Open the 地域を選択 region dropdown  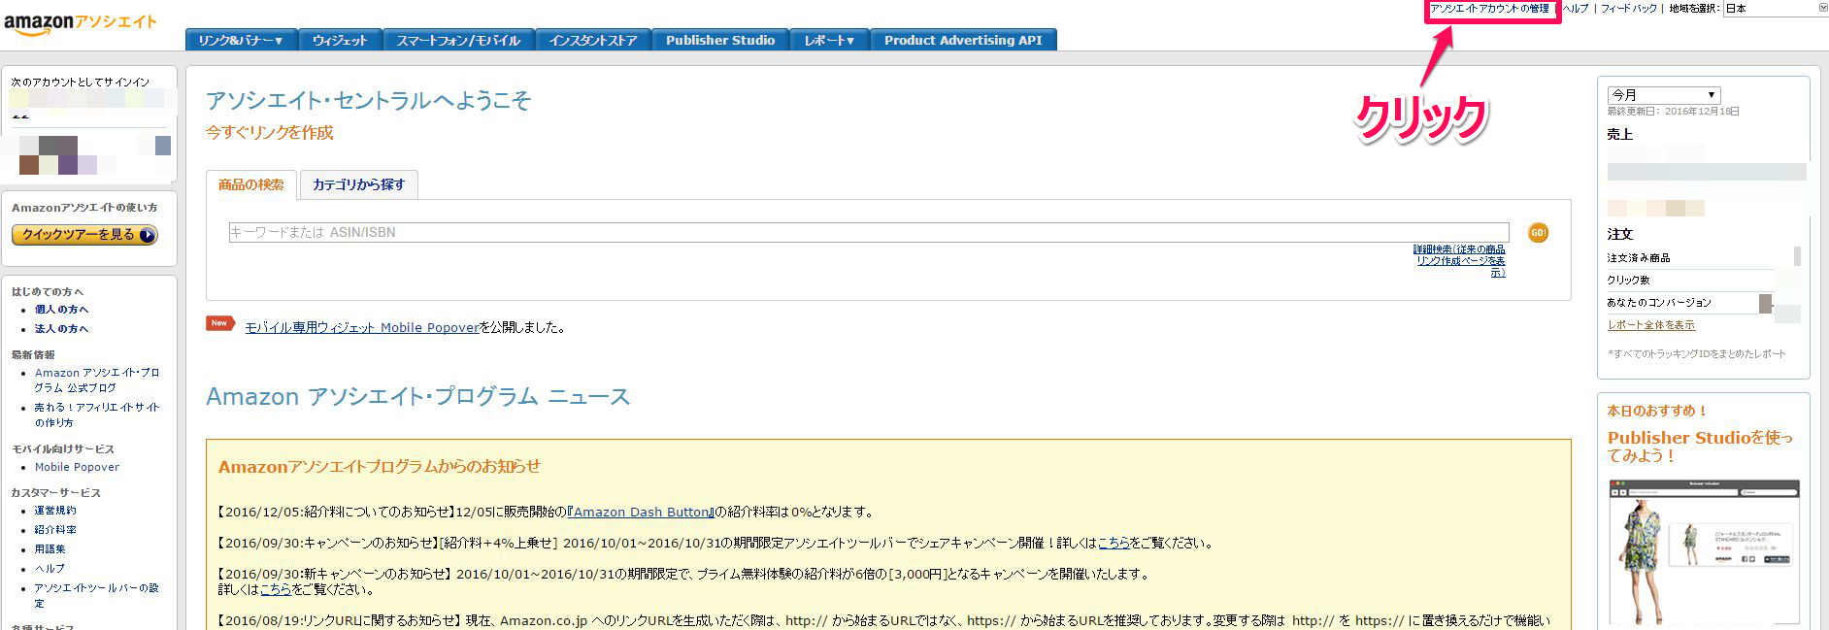click(x=1776, y=8)
